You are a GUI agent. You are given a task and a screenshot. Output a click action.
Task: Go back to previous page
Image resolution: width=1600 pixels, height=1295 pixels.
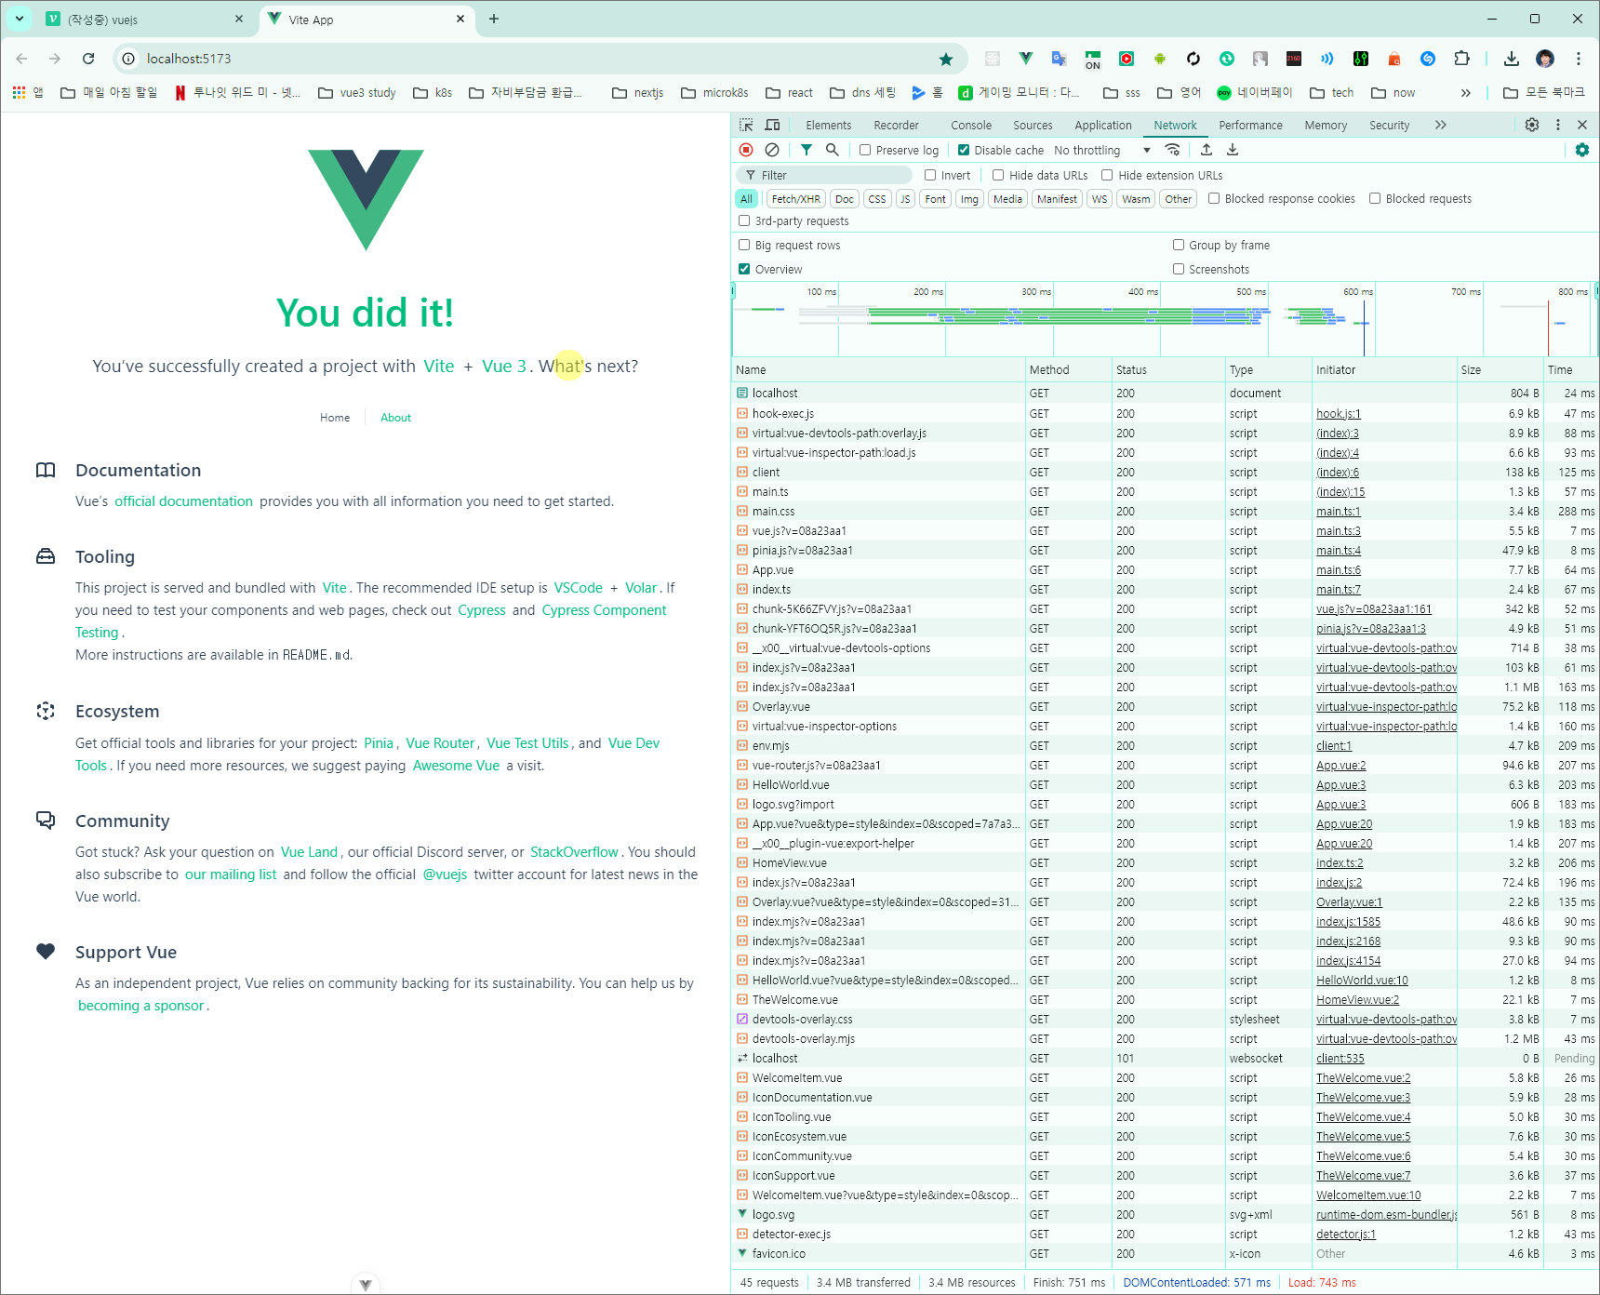coord(21,59)
